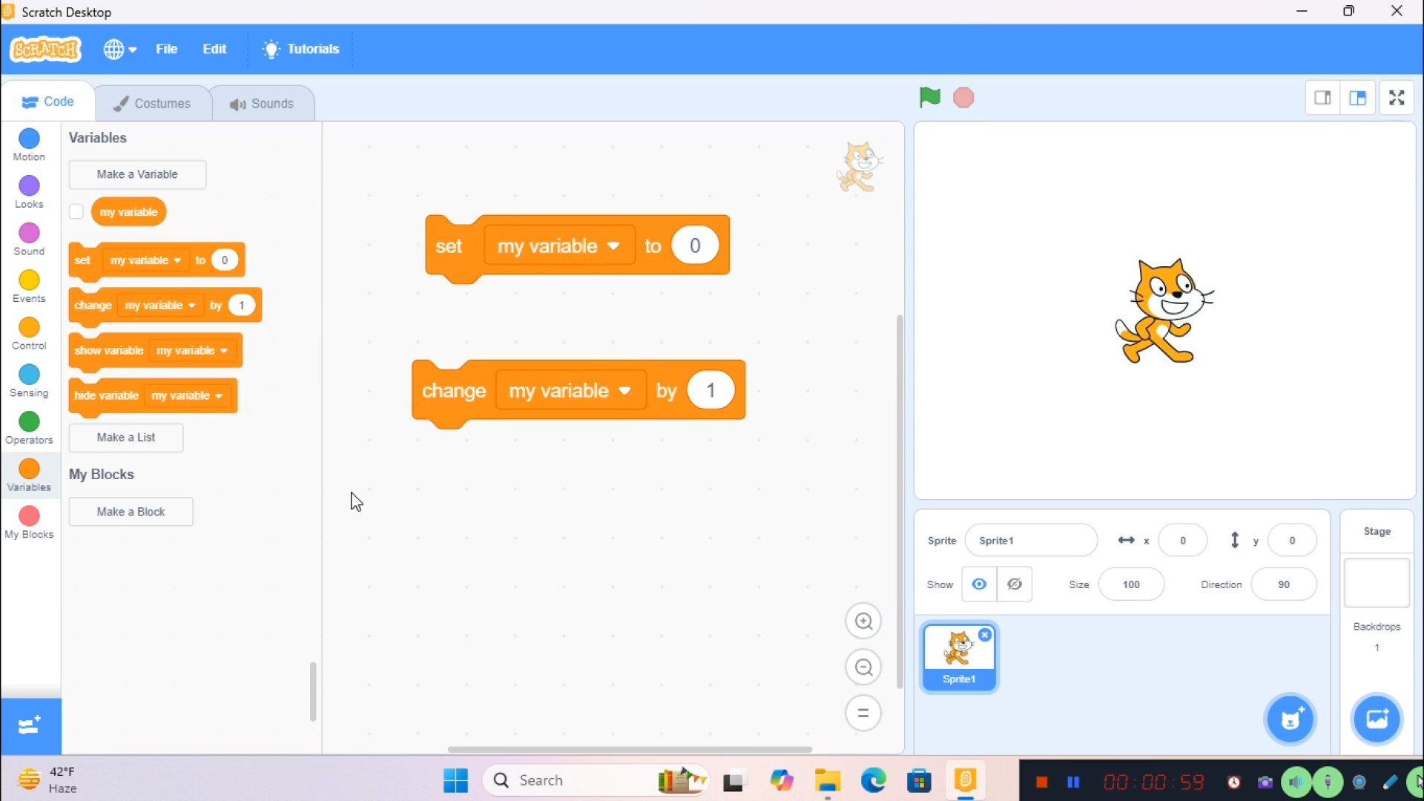The width and height of the screenshot is (1424, 801).
Task: Select the Sprite1 thumbnail
Action: 959,657
